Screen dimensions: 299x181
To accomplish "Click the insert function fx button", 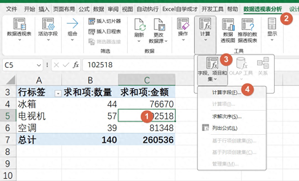I will pos(76,65).
